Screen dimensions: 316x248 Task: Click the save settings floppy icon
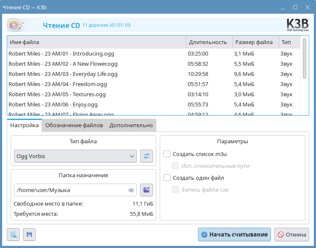pyautogui.click(x=29, y=234)
